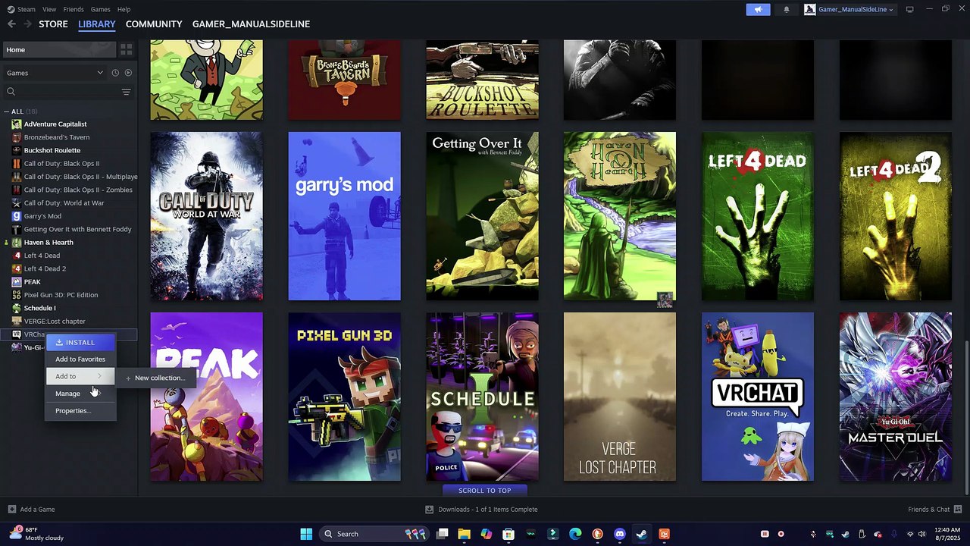970x546 pixels.
Task: Open Microsoft Store from the taskbar
Action: point(508,534)
